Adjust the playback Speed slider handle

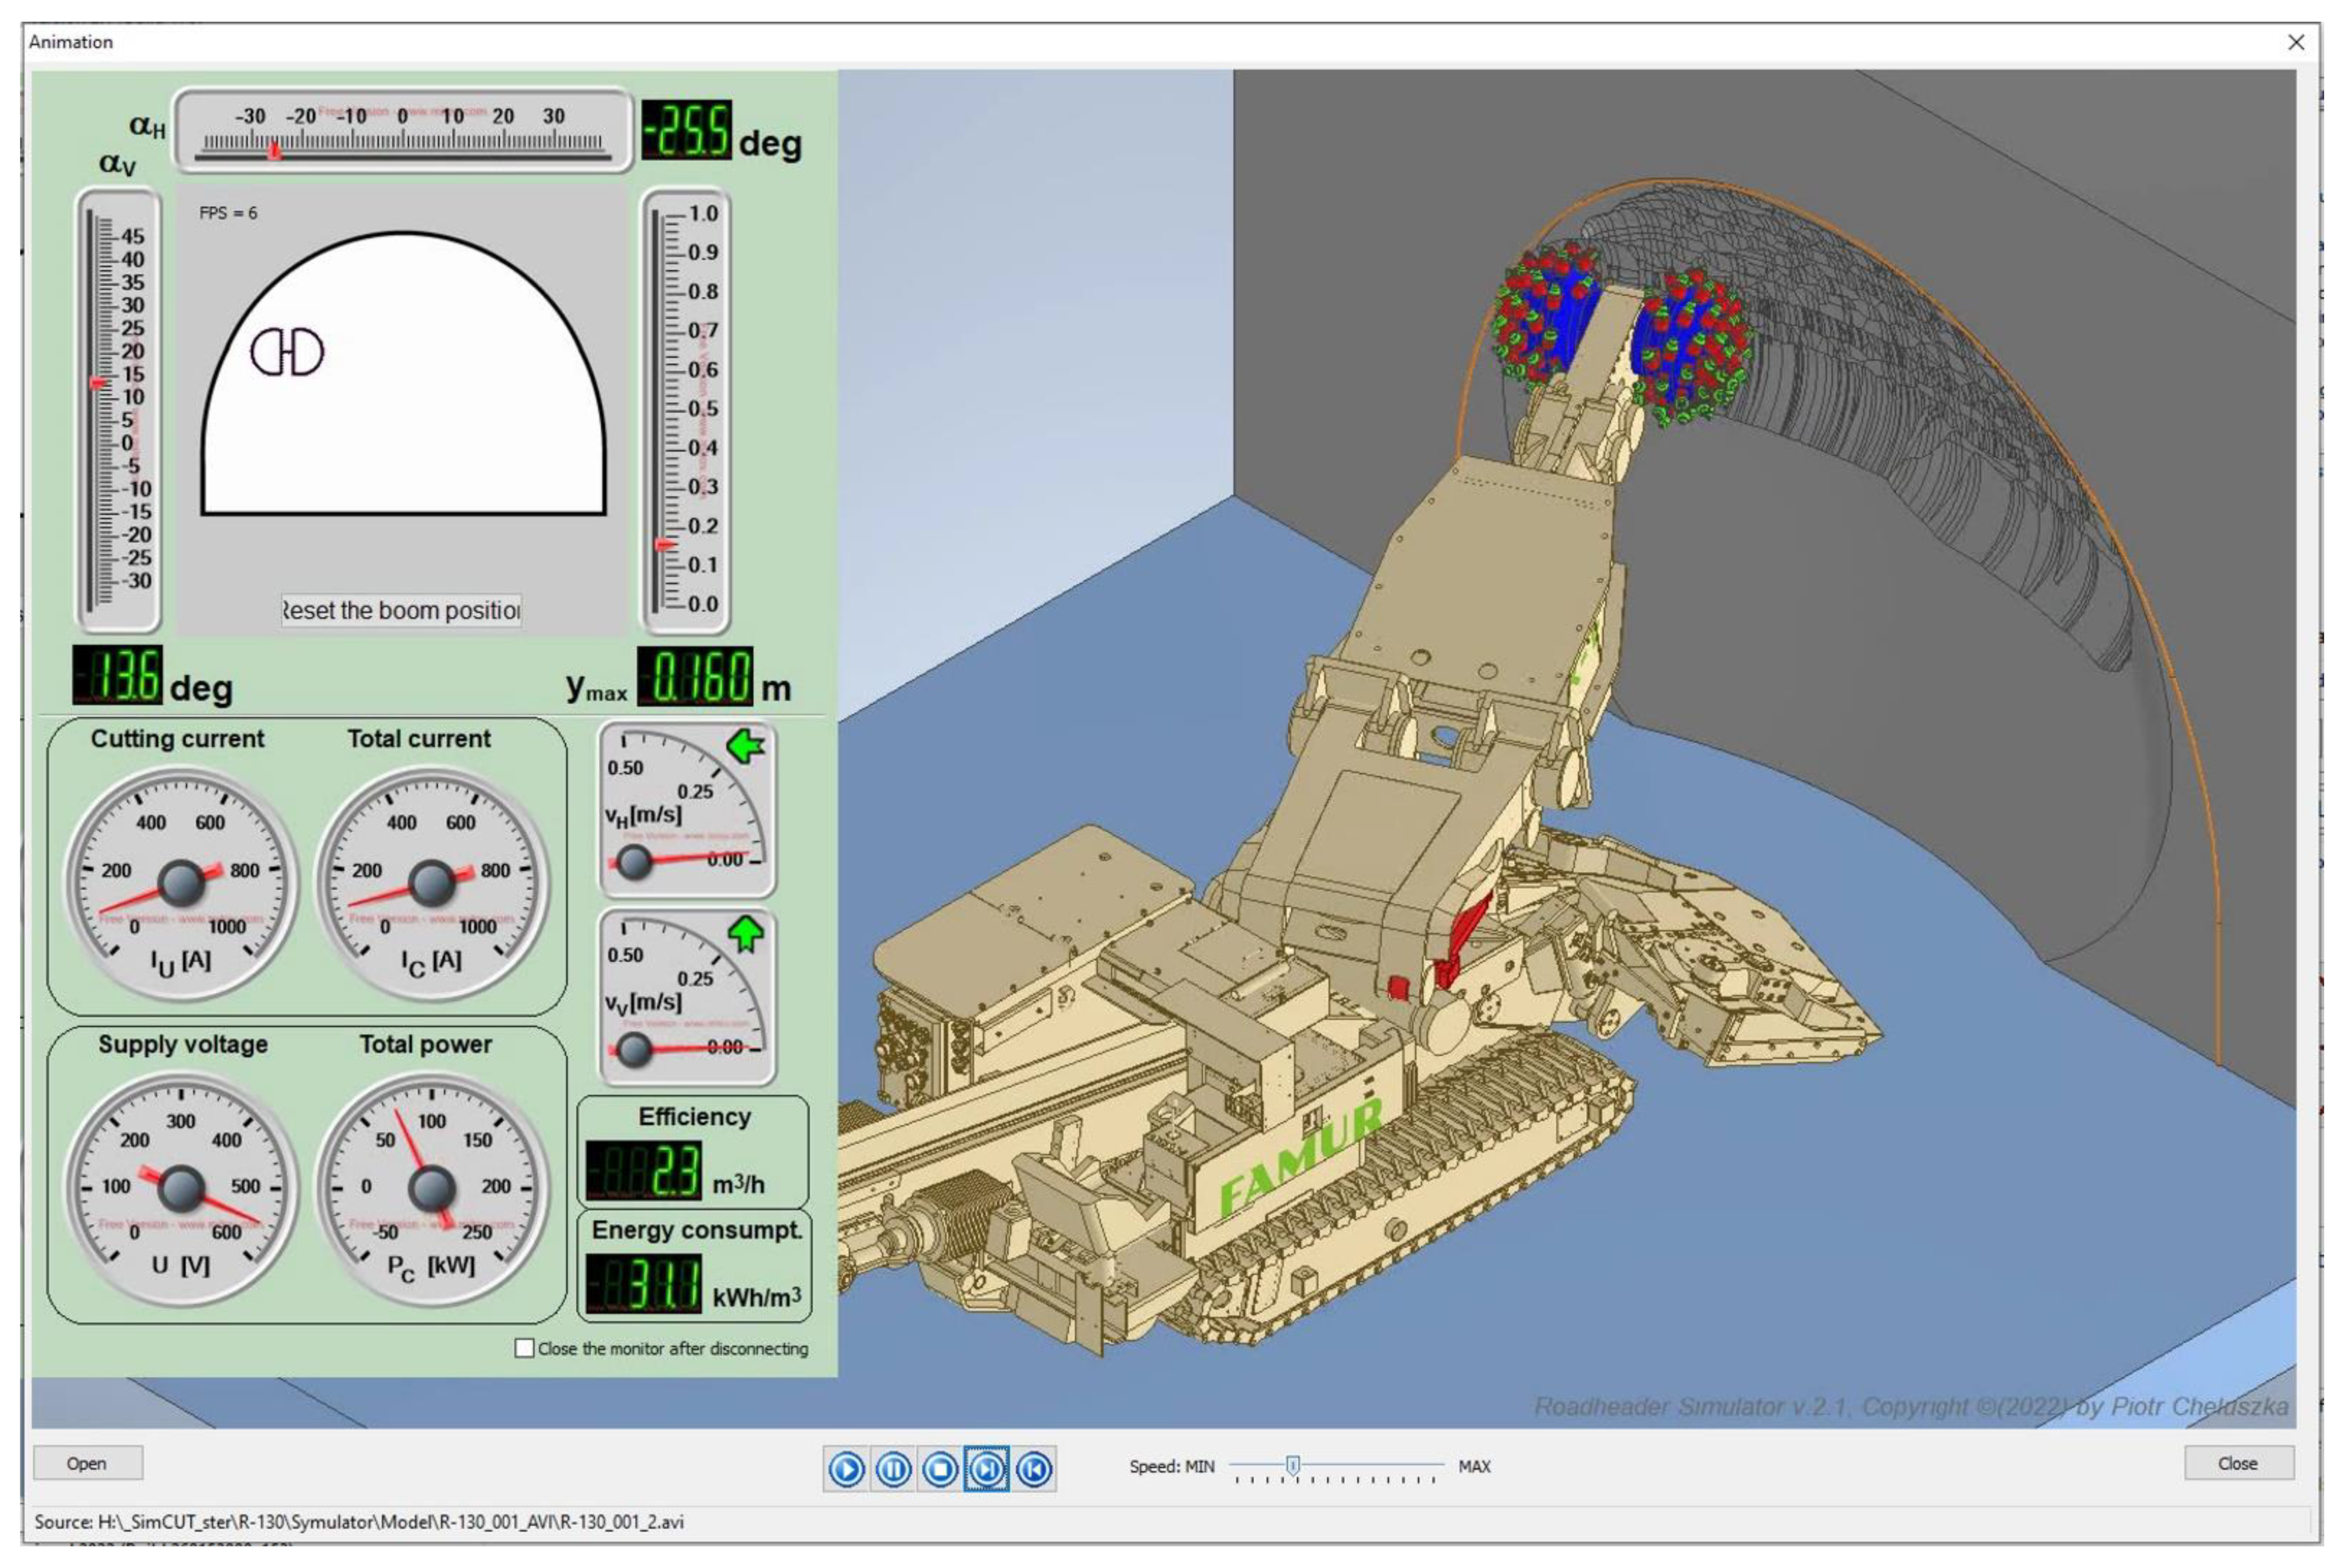[1293, 1465]
